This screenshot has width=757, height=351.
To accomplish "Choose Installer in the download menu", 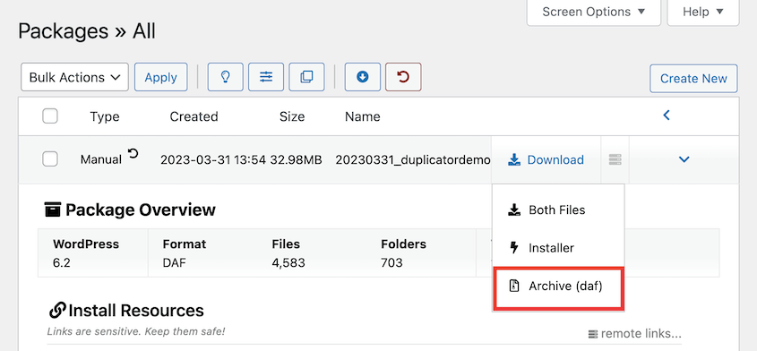I will [x=558, y=248].
